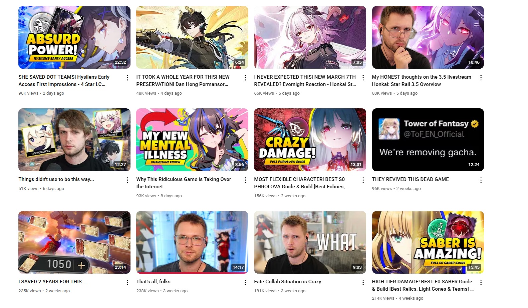Open the 'SABER IS AMAZING!' guide thumbnail
Viewport: 528px width, 308px height.
pyautogui.click(x=428, y=242)
